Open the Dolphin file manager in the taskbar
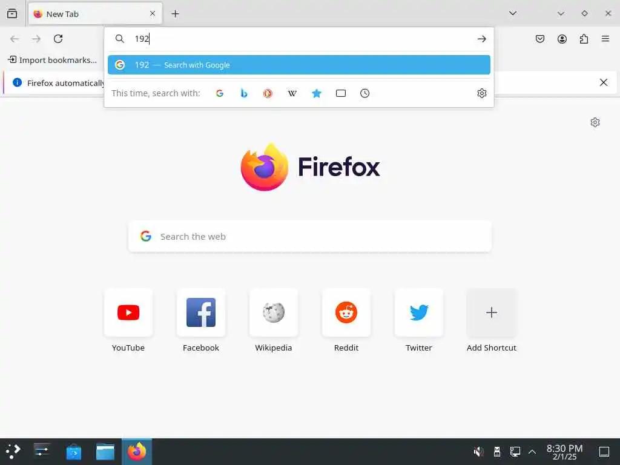The height and width of the screenshot is (465, 620). click(x=105, y=452)
